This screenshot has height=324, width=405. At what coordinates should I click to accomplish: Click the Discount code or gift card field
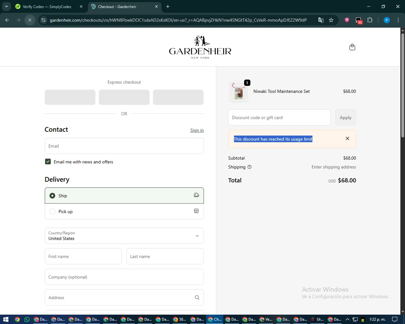279,117
